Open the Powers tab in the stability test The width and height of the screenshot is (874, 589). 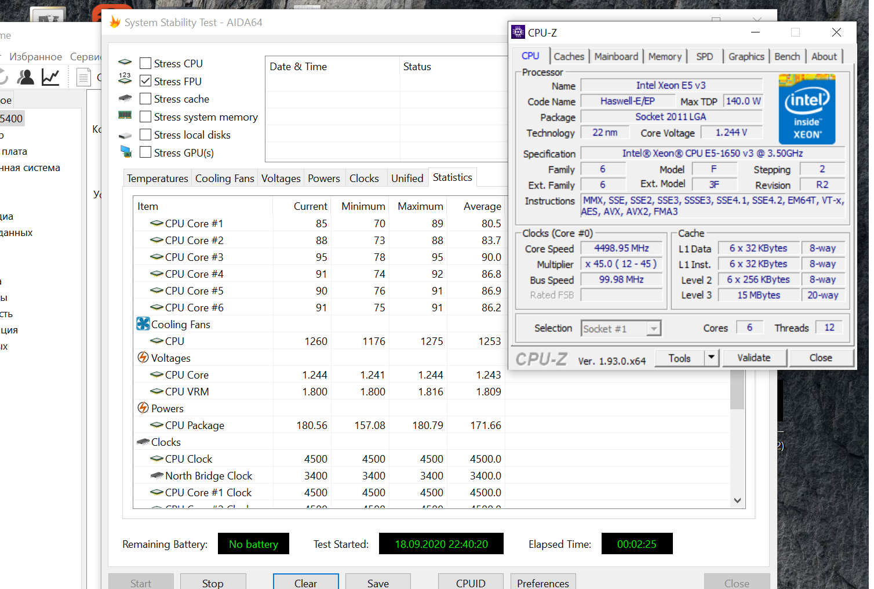(324, 179)
